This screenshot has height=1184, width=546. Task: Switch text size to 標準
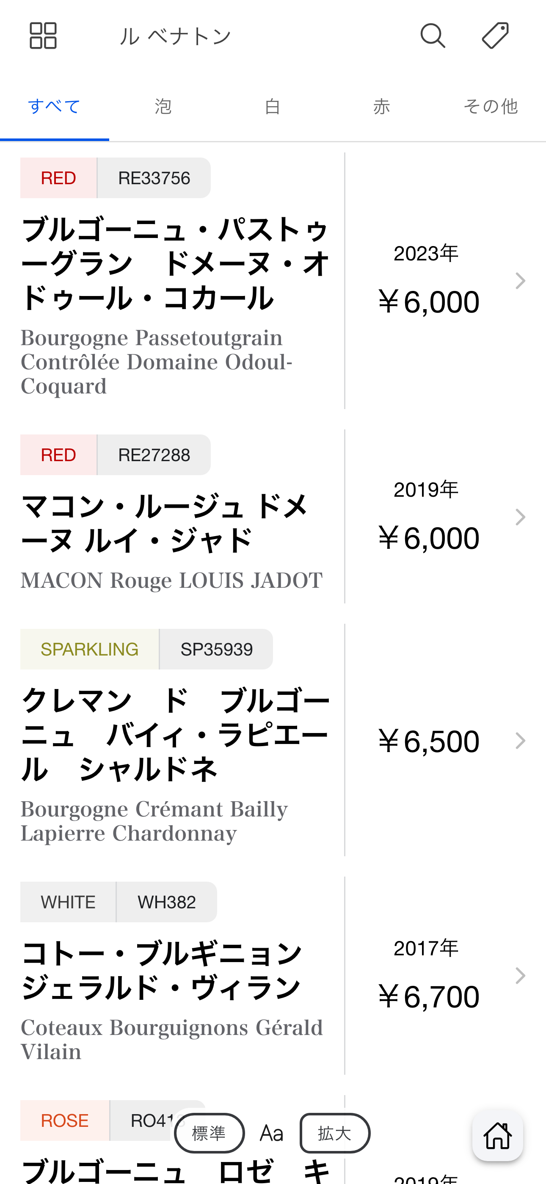(x=210, y=1134)
